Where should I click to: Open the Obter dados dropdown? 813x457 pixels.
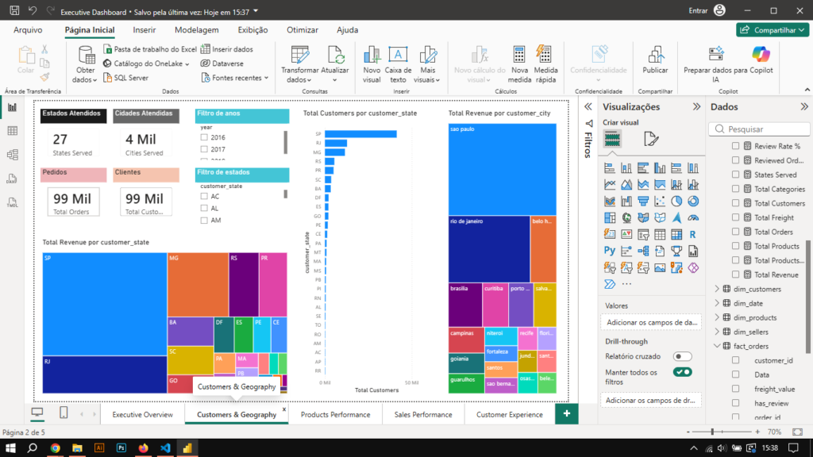pos(85,65)
